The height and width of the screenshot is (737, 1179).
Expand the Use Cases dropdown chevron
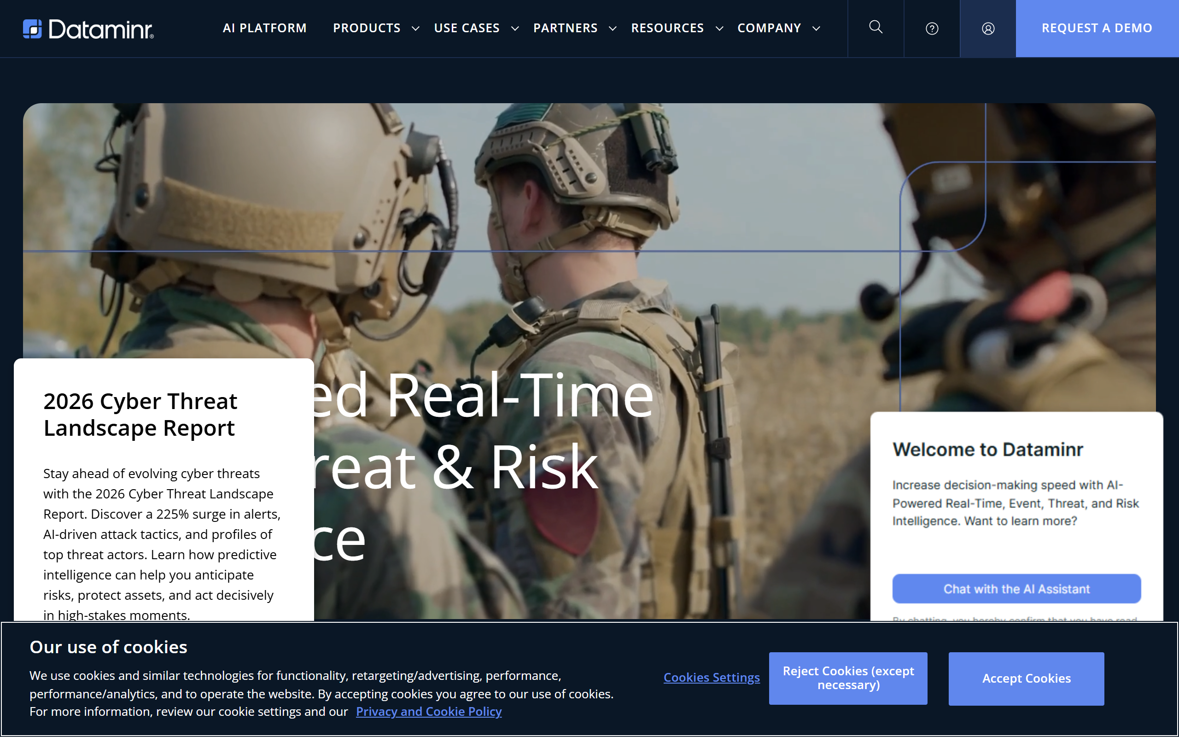click(515, 29)
